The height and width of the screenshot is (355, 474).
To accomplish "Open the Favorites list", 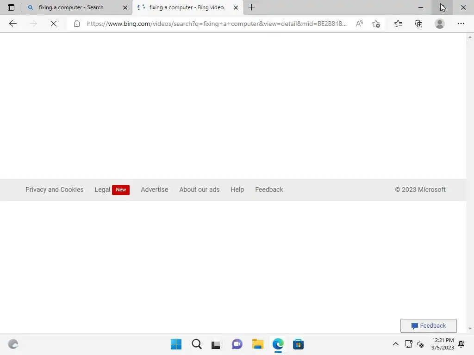I will 398,24.
